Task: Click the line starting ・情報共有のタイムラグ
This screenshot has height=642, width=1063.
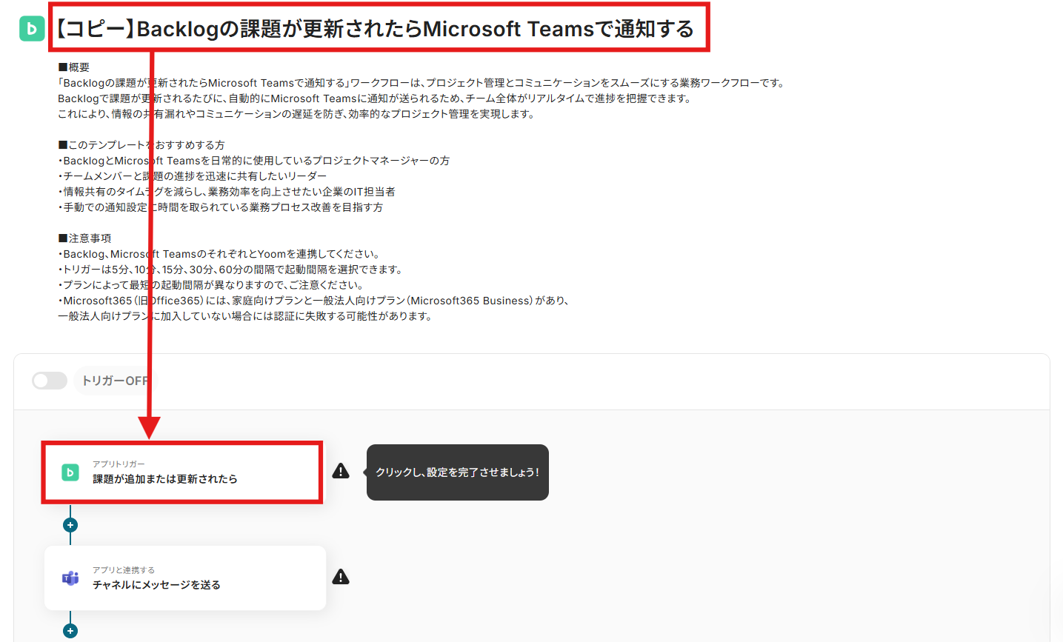Action: (227, 192)
